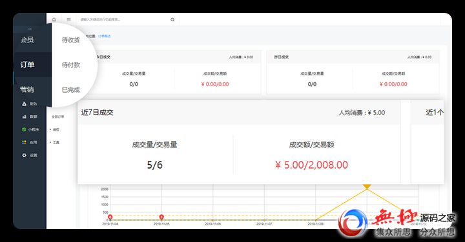
Task: Collapse the sidebar with the arrow icon
Action: pyautogui.click(x=30, y=29)
